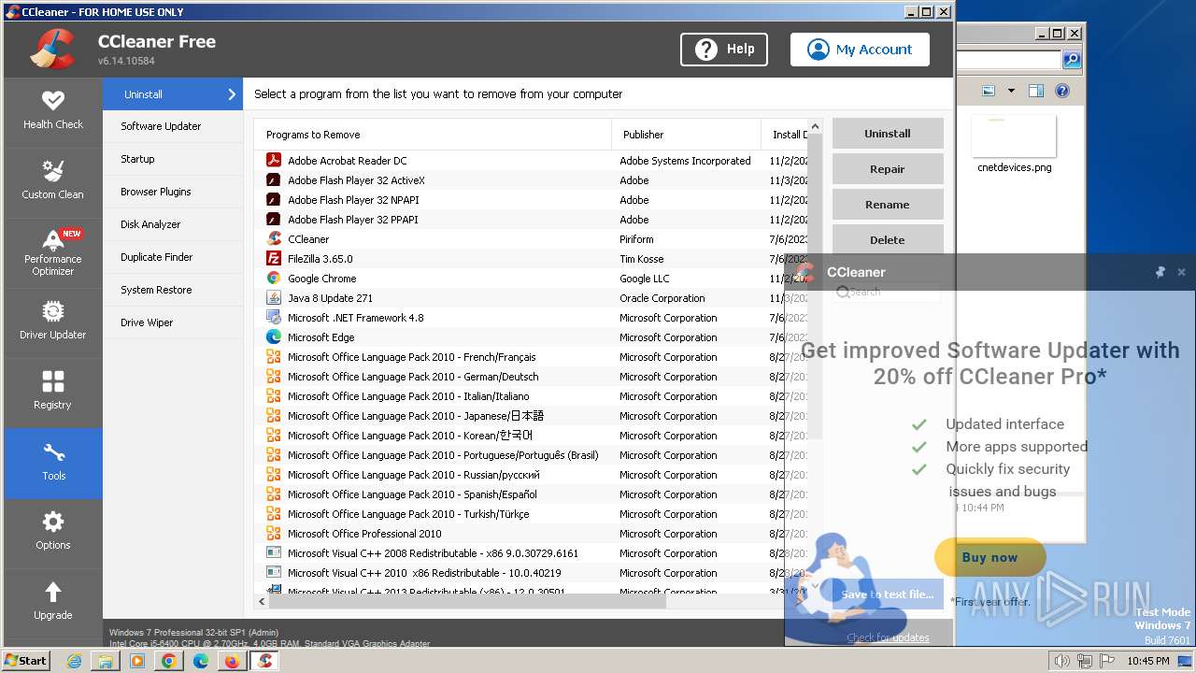This screenshot has width=1196, height=673.
Task: Select Microsoft Edge program row
Action: coord(533,337)
